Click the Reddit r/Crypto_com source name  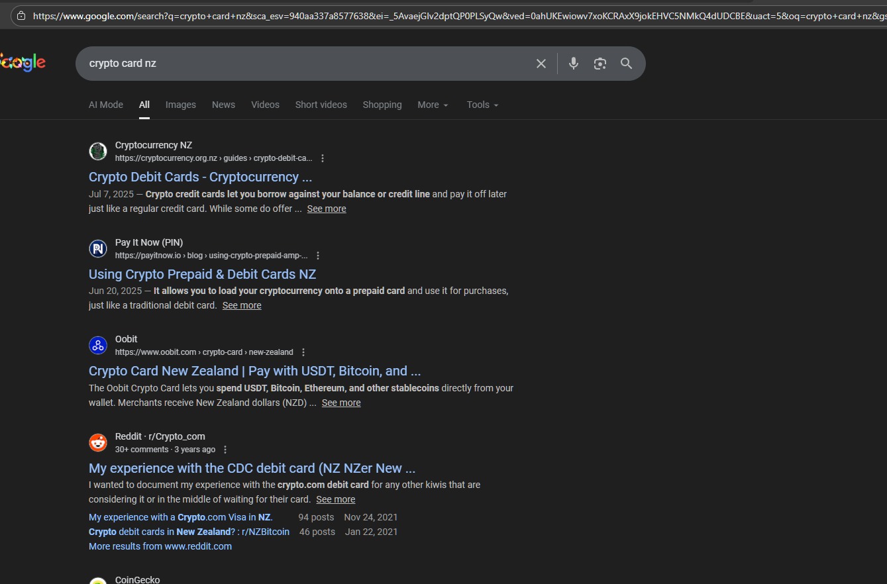[160, 436]
